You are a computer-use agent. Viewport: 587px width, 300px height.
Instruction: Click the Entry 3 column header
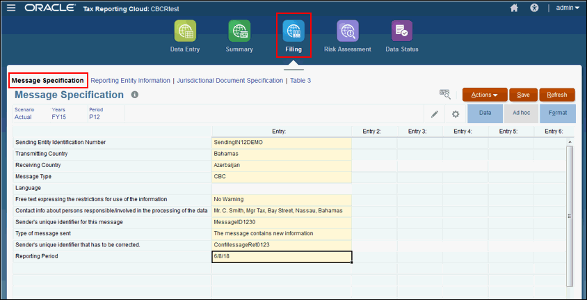(419, 132)
